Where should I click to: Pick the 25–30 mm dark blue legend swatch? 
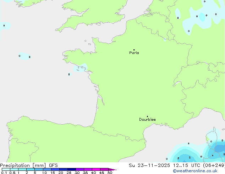point(72,169)
